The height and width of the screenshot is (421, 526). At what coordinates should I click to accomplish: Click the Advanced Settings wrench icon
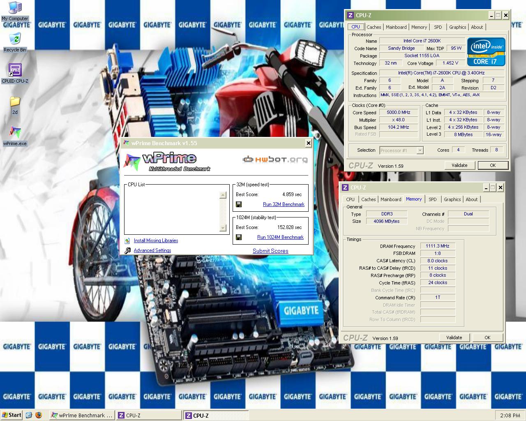coord(127,250)
